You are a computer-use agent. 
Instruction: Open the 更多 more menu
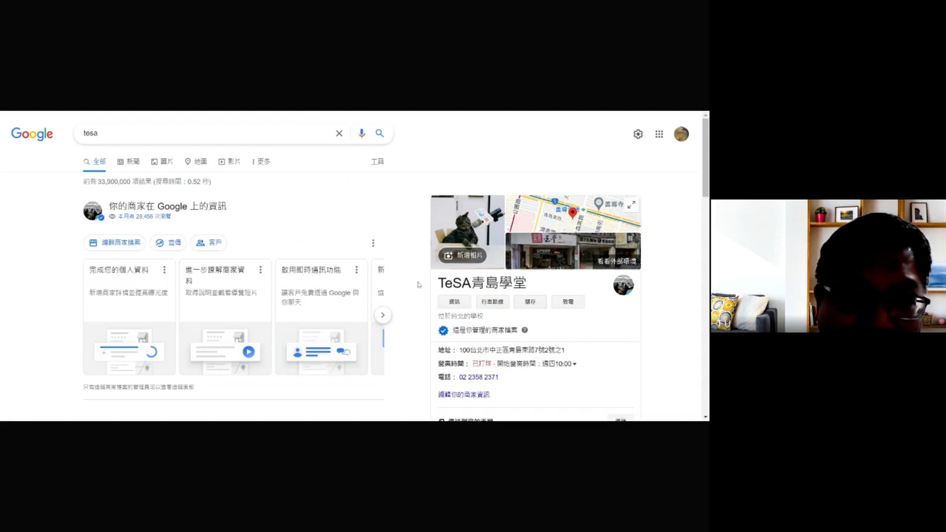[261, 162]
